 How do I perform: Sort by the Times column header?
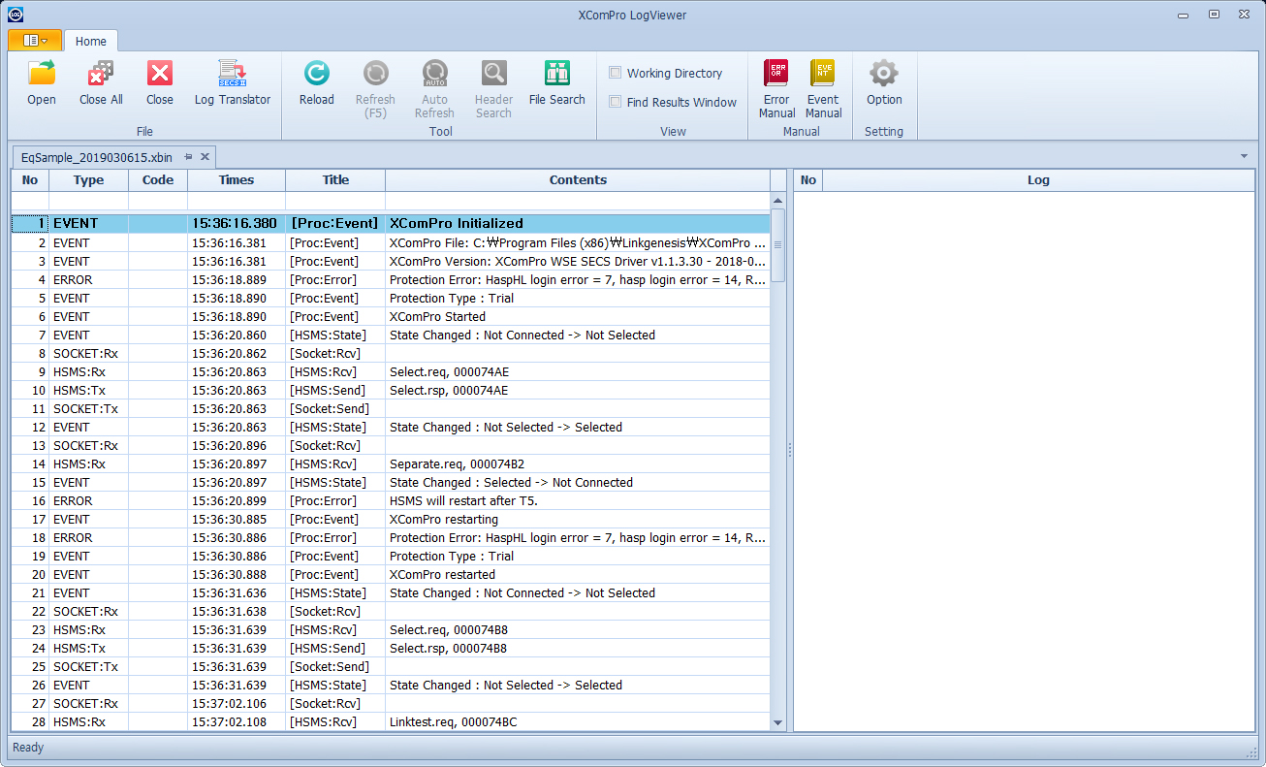[x=237, y=180]
